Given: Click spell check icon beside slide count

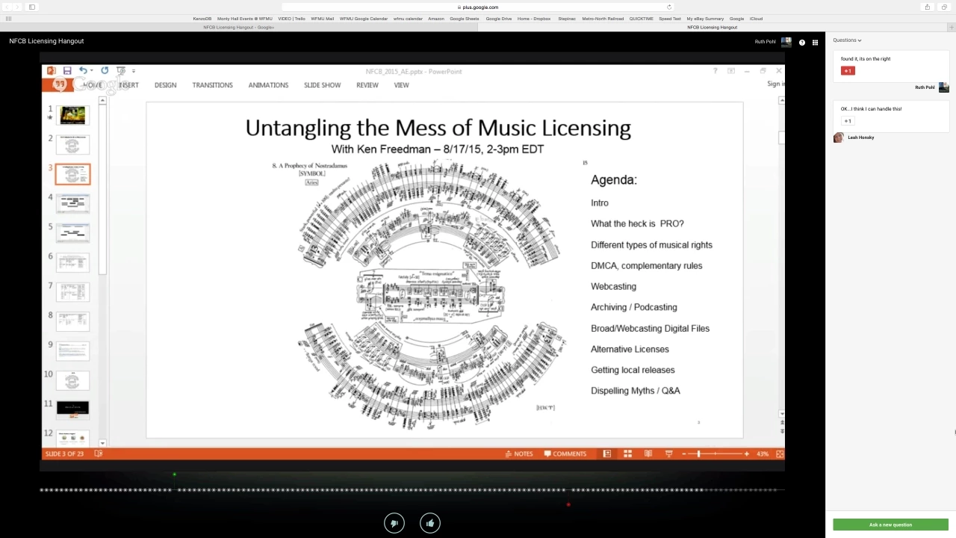Looking at the screenshot, I should pos(99,454).
